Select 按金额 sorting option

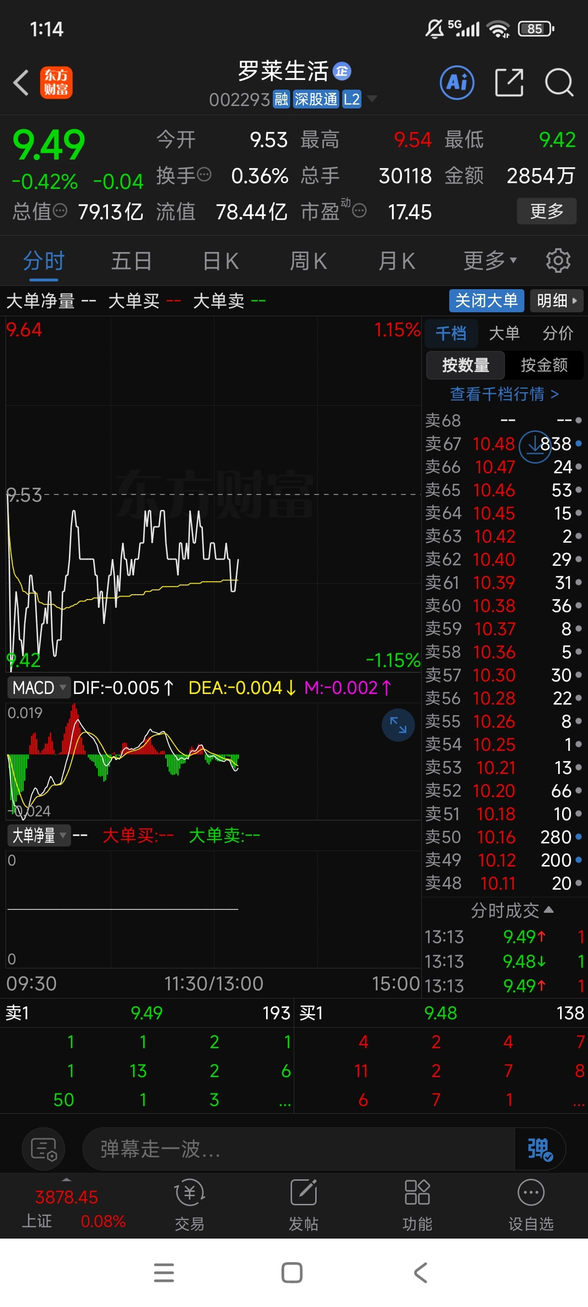(544, 365)
